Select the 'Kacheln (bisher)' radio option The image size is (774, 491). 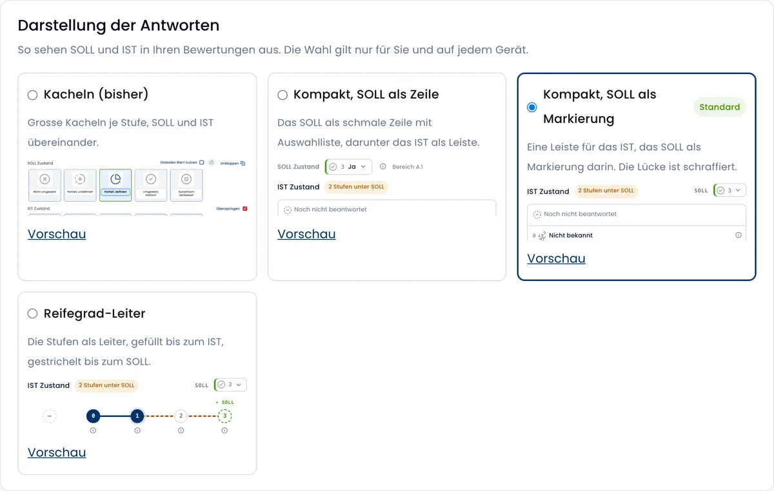click(33, 95)
